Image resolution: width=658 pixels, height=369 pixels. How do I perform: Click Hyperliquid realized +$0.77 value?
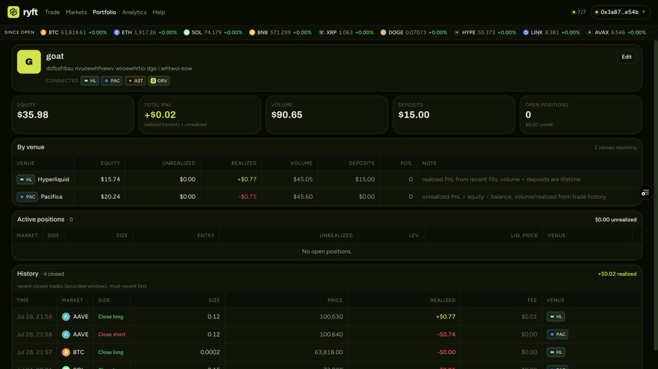pos(247,179)
